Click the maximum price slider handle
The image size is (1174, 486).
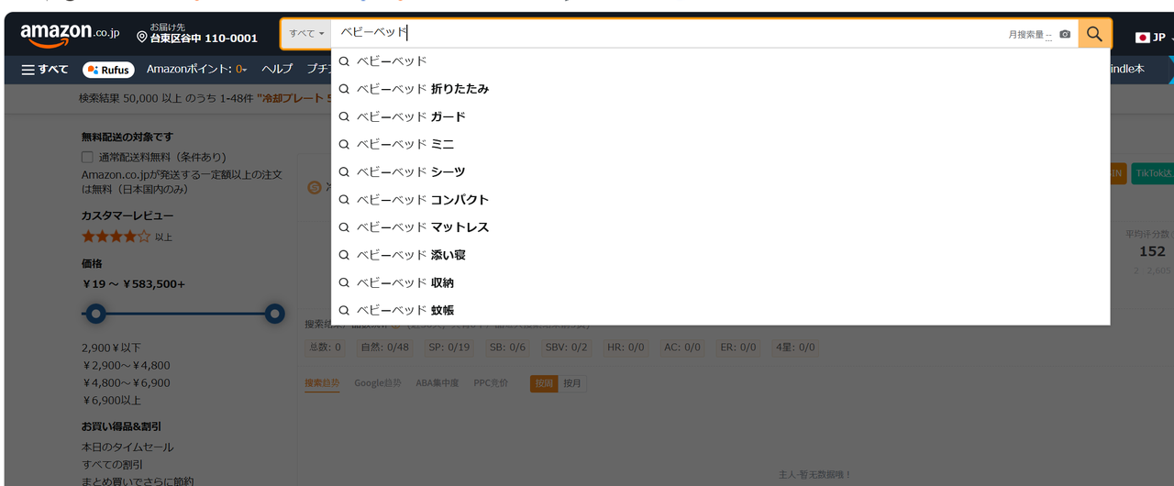(274, 315)
